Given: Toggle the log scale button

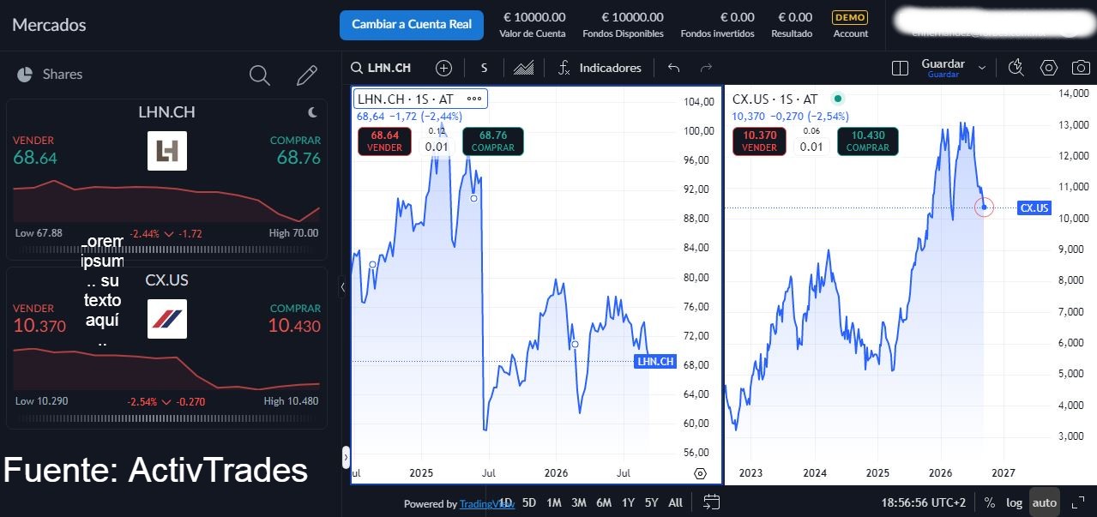Looking at the screenshot, I should point(1015,502).
